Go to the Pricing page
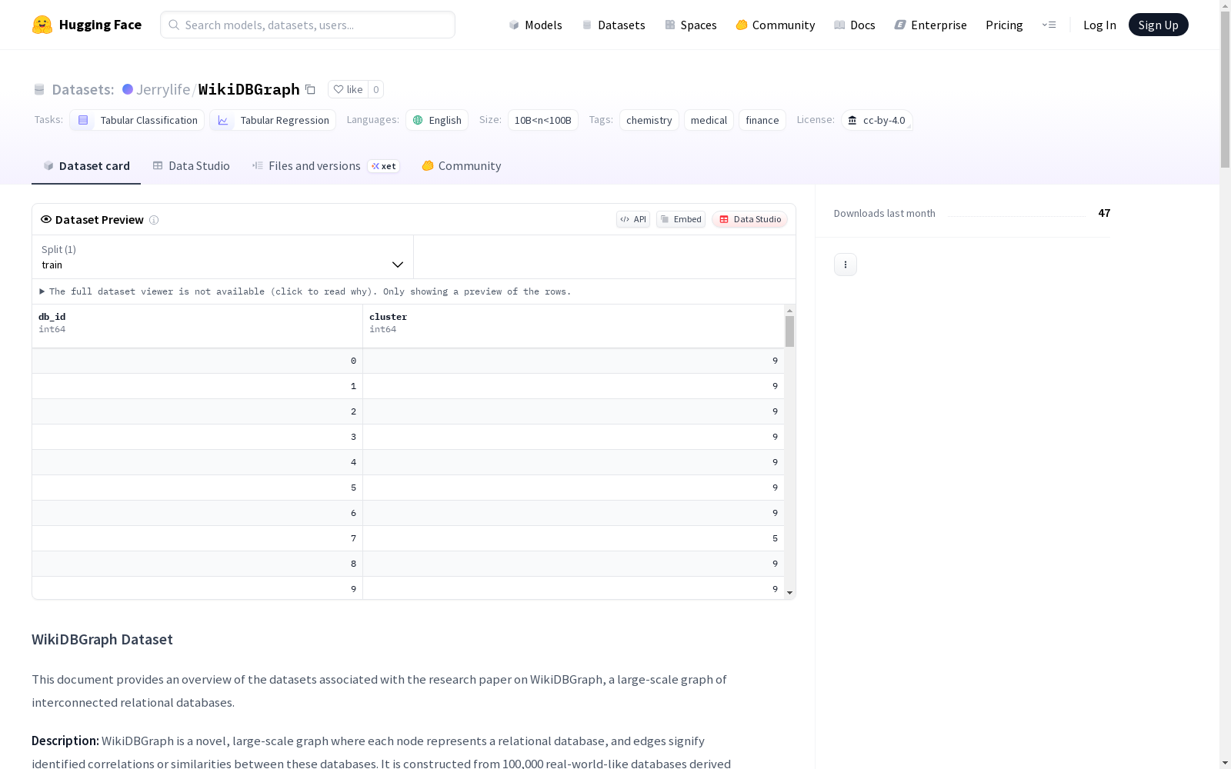1231x769 pixels. point(1004,25)
